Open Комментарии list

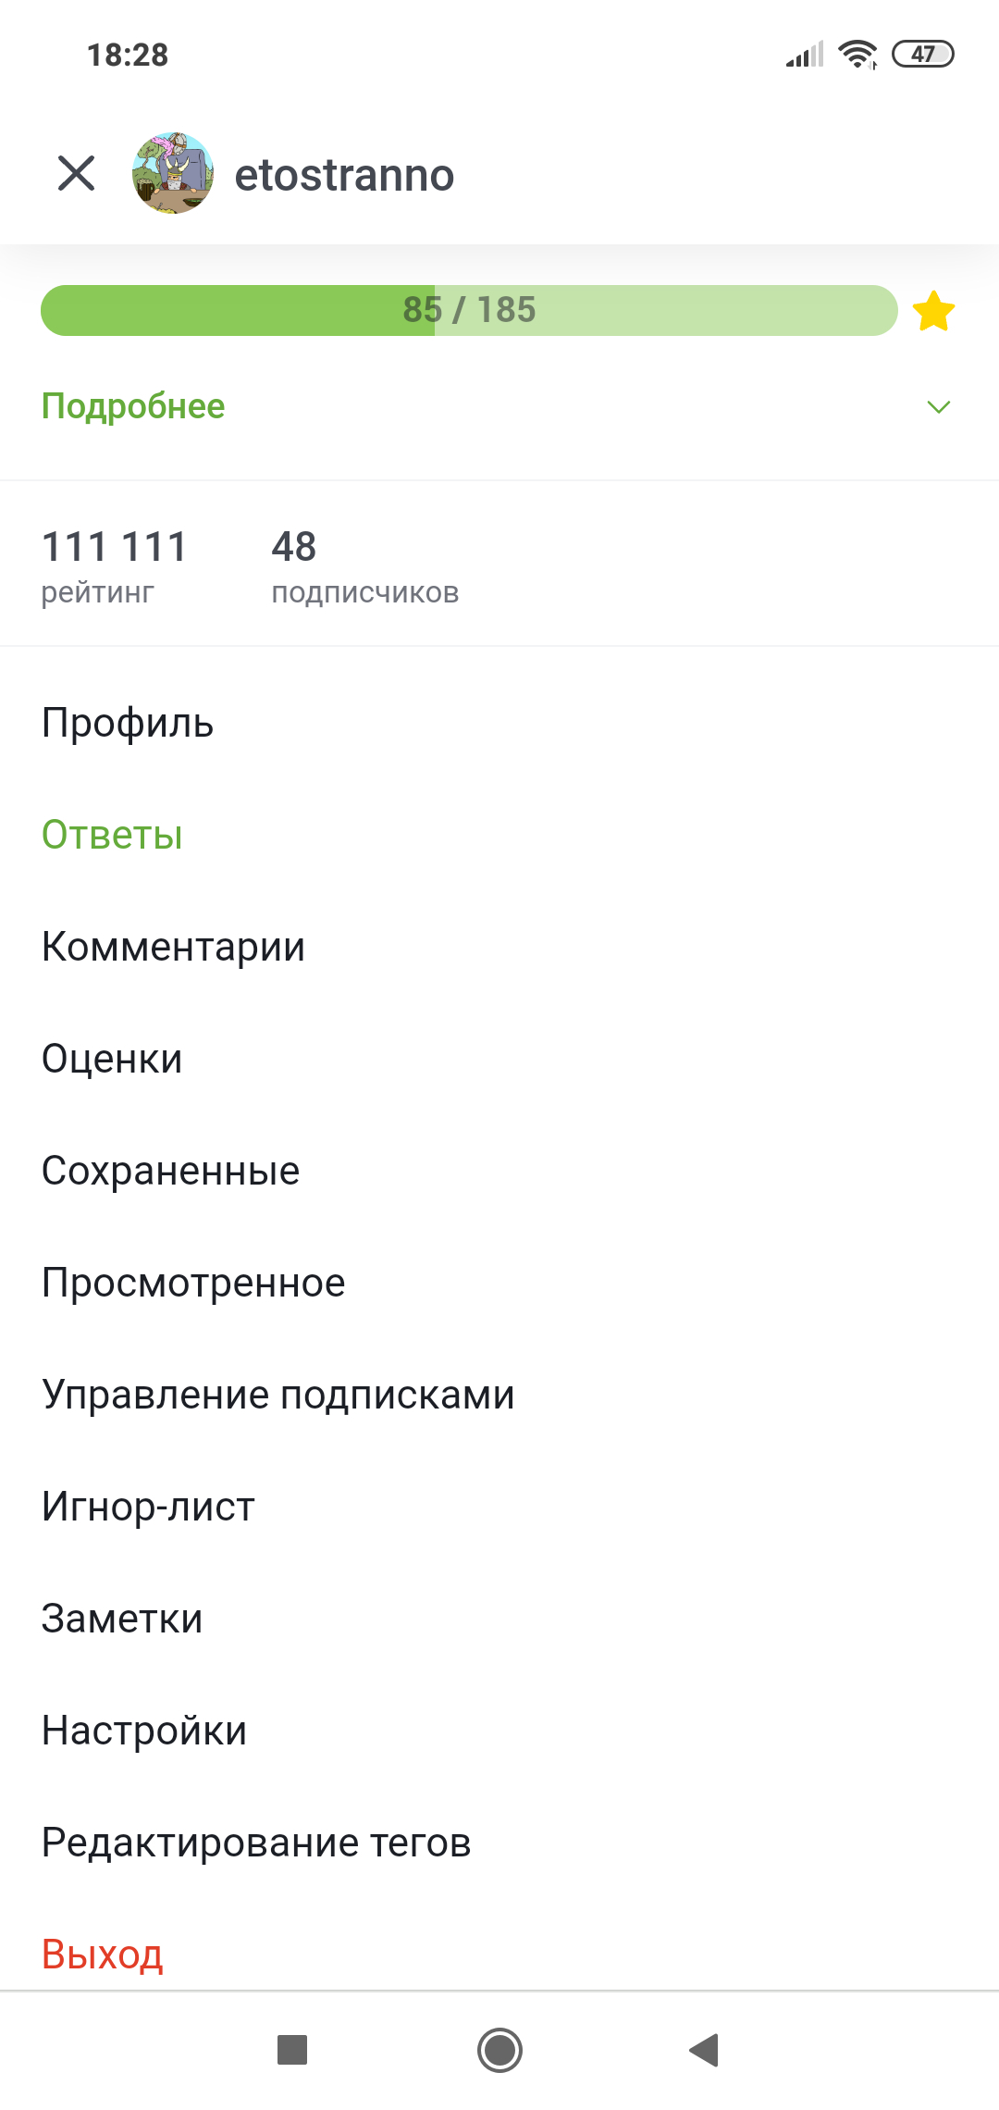click(x=173, y=947)
